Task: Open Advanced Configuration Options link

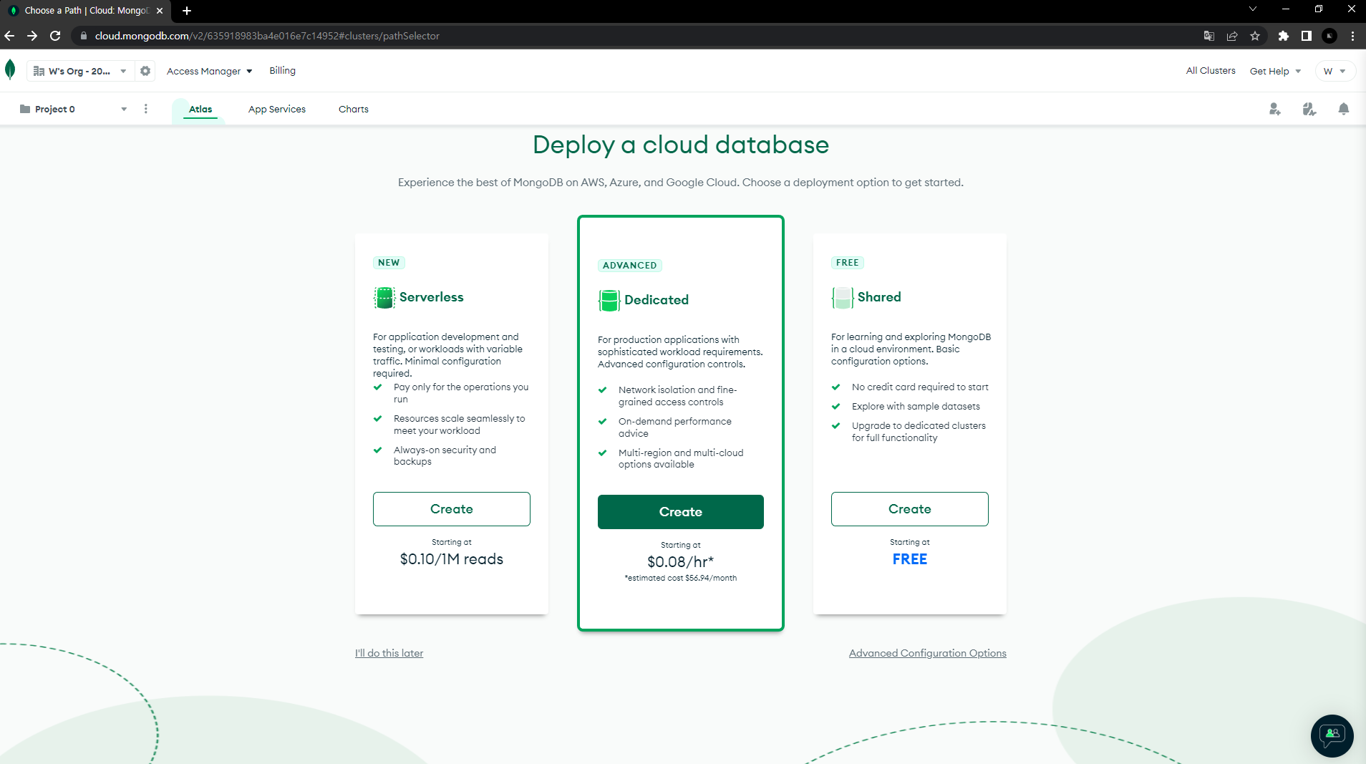Action: pos(928,653)
